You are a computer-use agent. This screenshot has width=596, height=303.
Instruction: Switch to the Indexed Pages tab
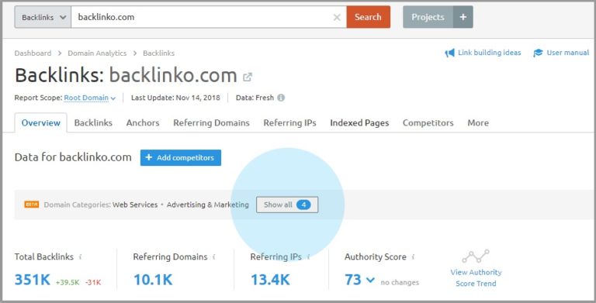click(x=359, y=123)
